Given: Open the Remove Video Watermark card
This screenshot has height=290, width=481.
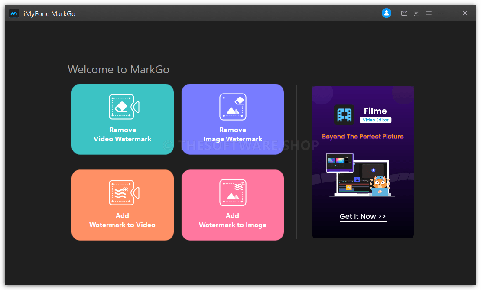Looking at the screenshot, I should (x=122, y=119).
